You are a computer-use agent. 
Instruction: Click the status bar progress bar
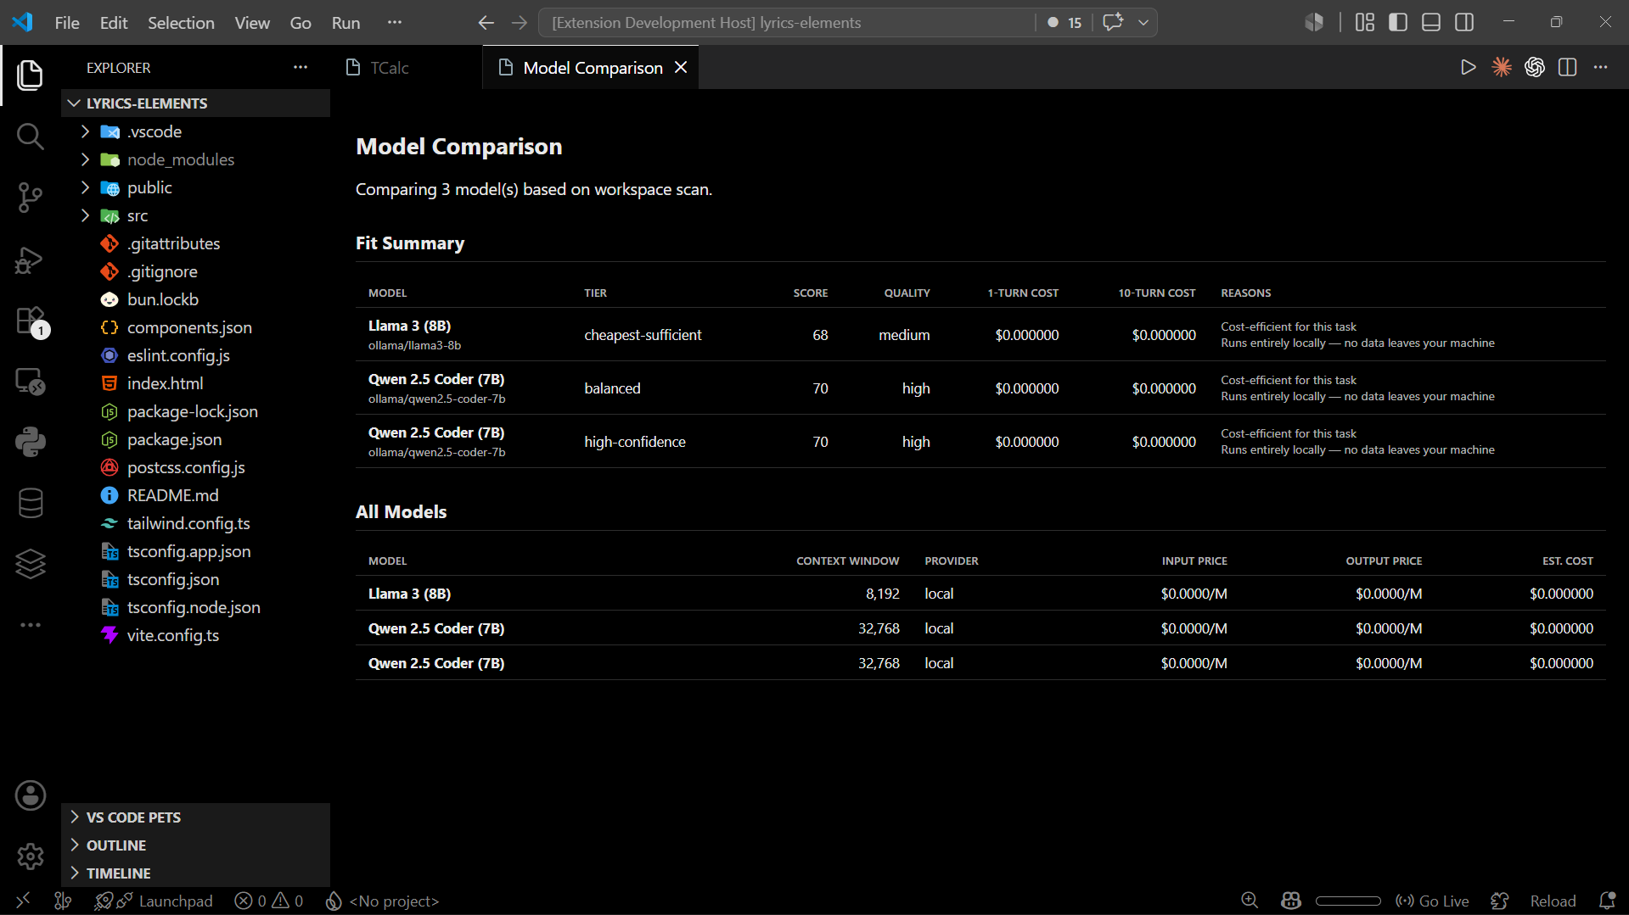pos(1348,901)
